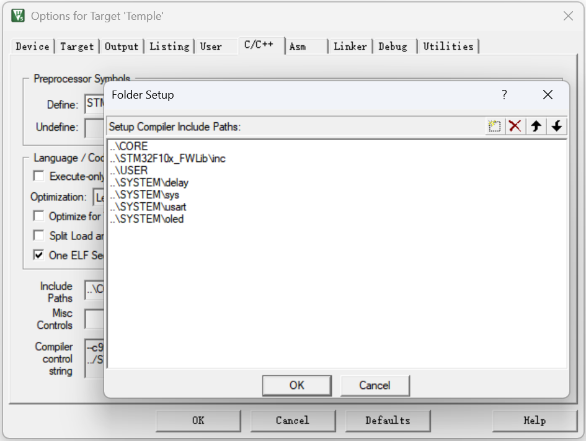The height and width of the screenshot is (441, 586).
Task: Click OK in the Options for Target window
Action: (198, 421)
